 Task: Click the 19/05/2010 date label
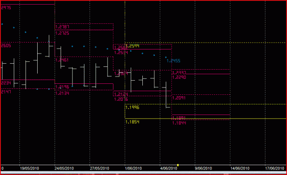tap(29, 168)
